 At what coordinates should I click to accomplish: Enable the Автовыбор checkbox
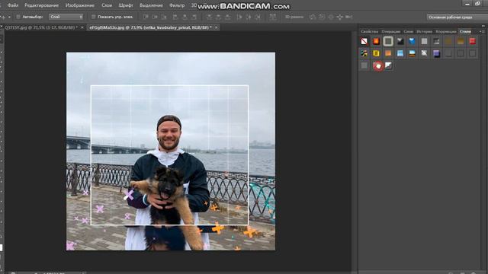point(18,17)
